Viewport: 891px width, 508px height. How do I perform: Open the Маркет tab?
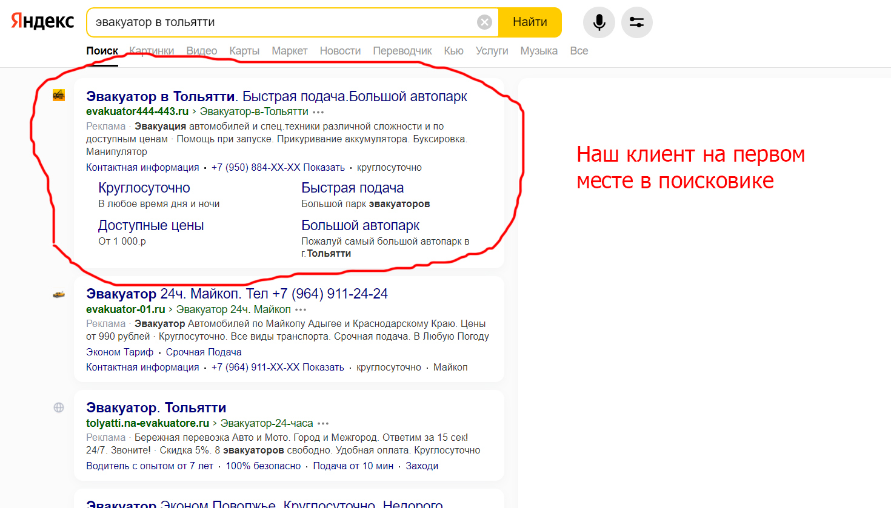(x=290, y=51)
